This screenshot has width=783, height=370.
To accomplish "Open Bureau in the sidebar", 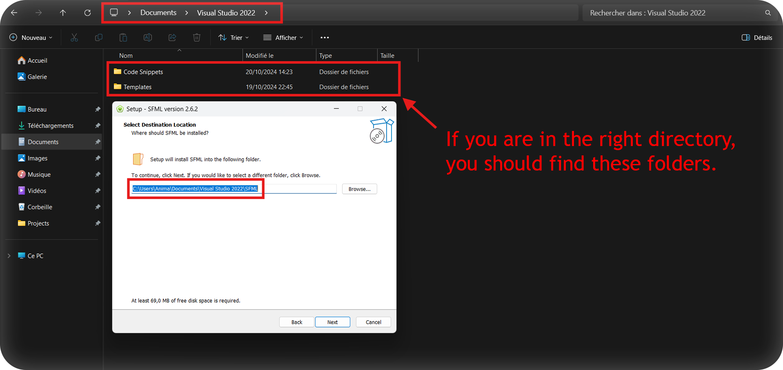I will 37,109.
